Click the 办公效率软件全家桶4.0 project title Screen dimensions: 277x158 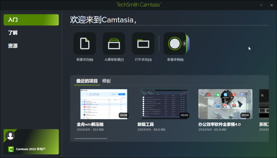[219, 124]
